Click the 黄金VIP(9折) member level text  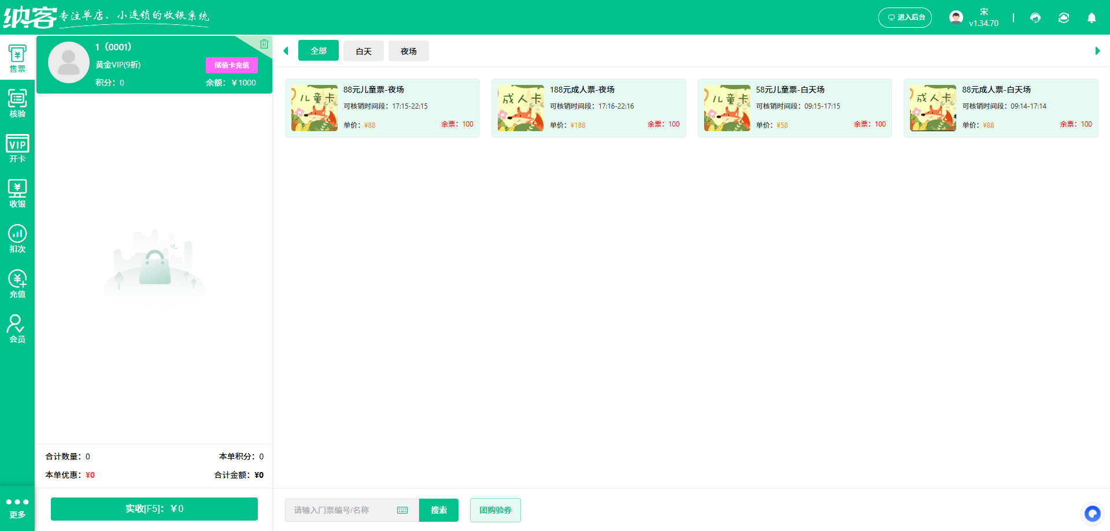pos(118,65)
